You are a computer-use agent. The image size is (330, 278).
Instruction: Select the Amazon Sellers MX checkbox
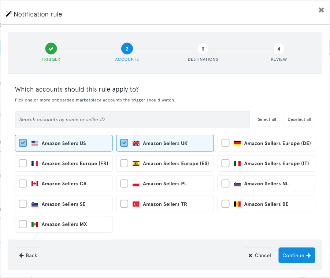(x=23, y=224)
